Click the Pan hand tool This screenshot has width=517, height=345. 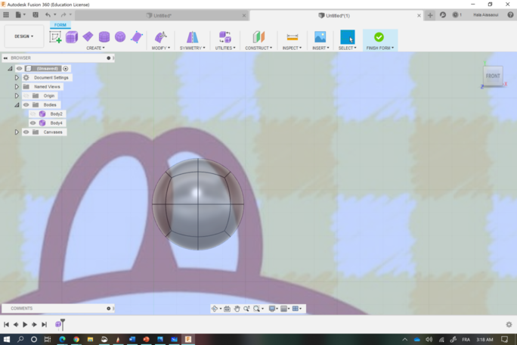tap(237, 309)
